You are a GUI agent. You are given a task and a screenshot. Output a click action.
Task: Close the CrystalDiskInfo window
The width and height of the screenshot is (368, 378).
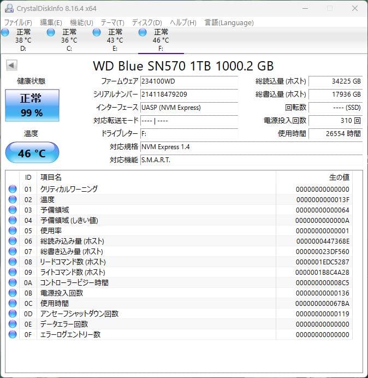pyautogui.click(x=355, y=8)
